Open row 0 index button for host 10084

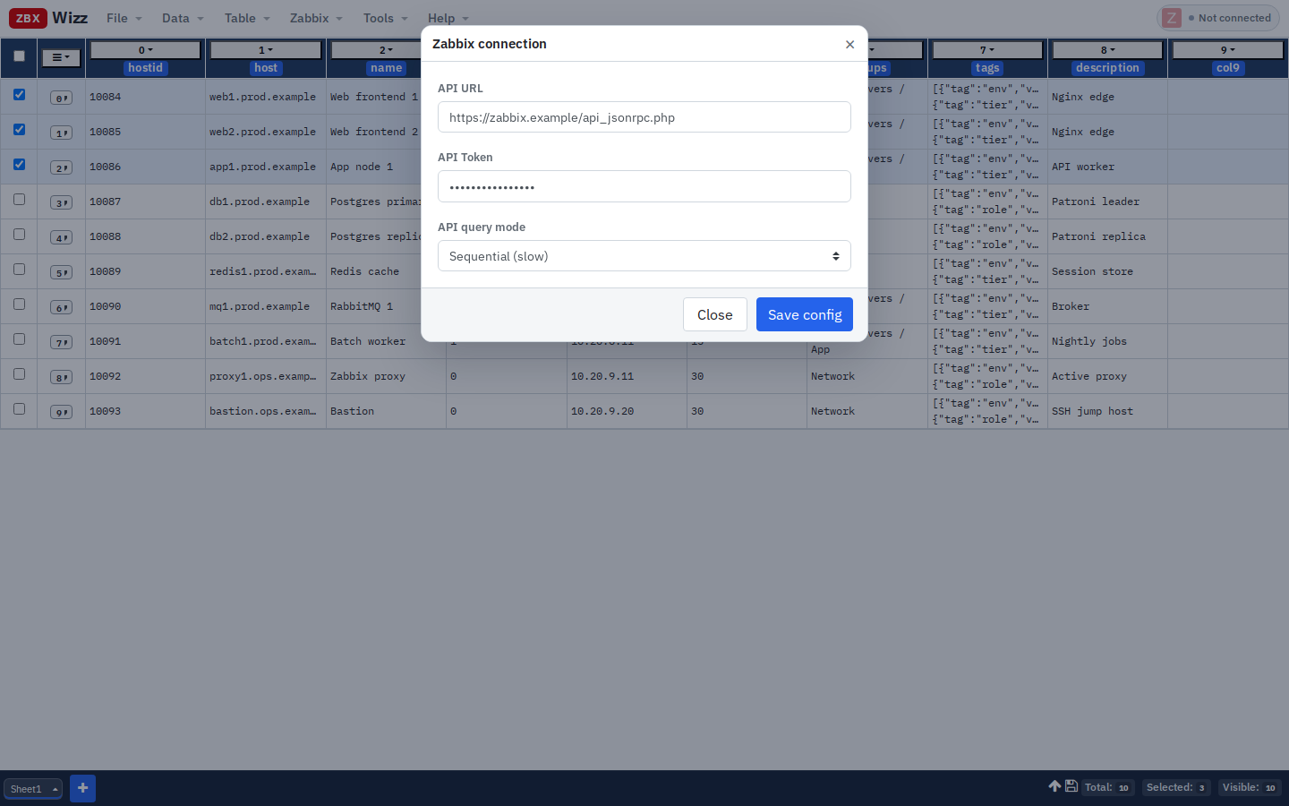coord(61,98)
